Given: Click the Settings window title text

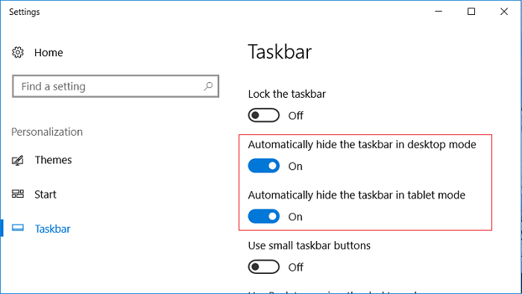Looking at the screenshot, I should pyautogui.click(x=25, y=12).
